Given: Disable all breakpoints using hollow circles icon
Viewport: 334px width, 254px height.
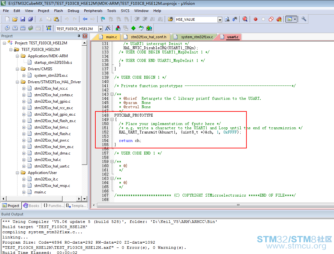Looking at the screenshot, I should (x=271, y=19).
